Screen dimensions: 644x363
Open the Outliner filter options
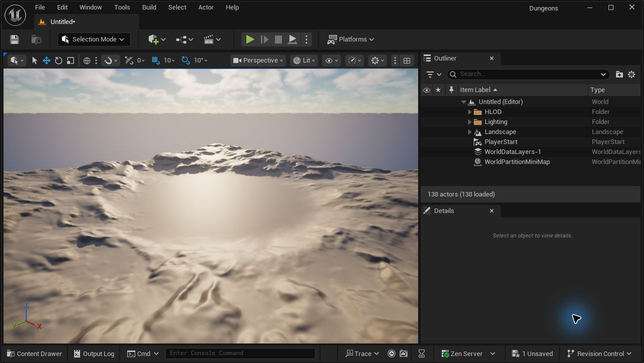pyautogui.click(x=433, y=74)
